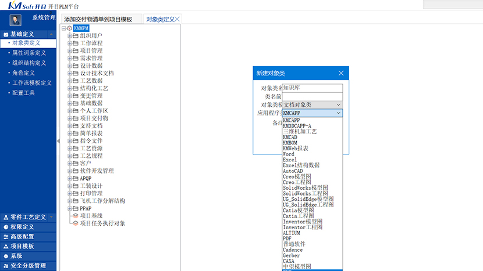Switch to the 添加交付物清单到项目模板 tab
The height and width of the screenshot is (271, 483).
click(98, 19)
